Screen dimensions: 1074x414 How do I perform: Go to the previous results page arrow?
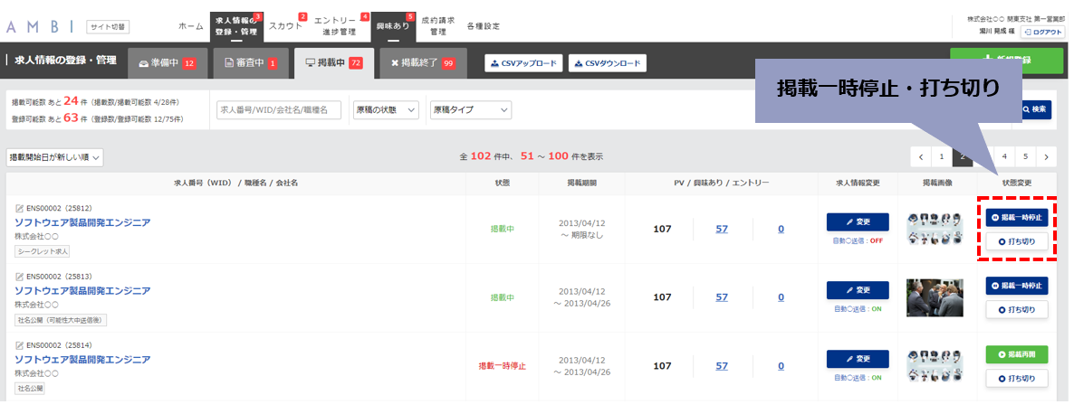921,156
